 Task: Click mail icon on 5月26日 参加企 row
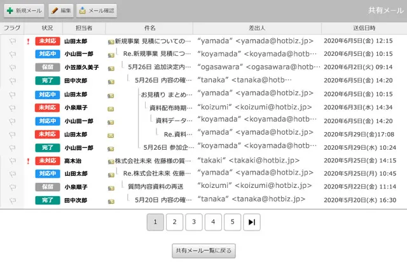111,149
